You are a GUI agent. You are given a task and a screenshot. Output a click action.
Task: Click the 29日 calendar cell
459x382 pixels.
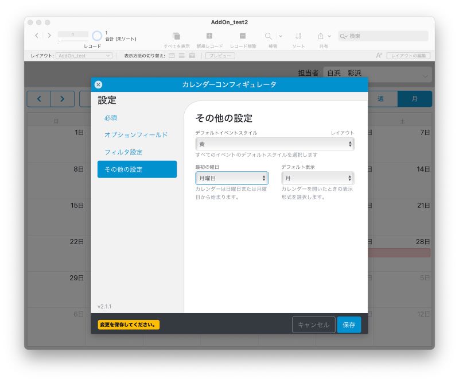[56, 290]
